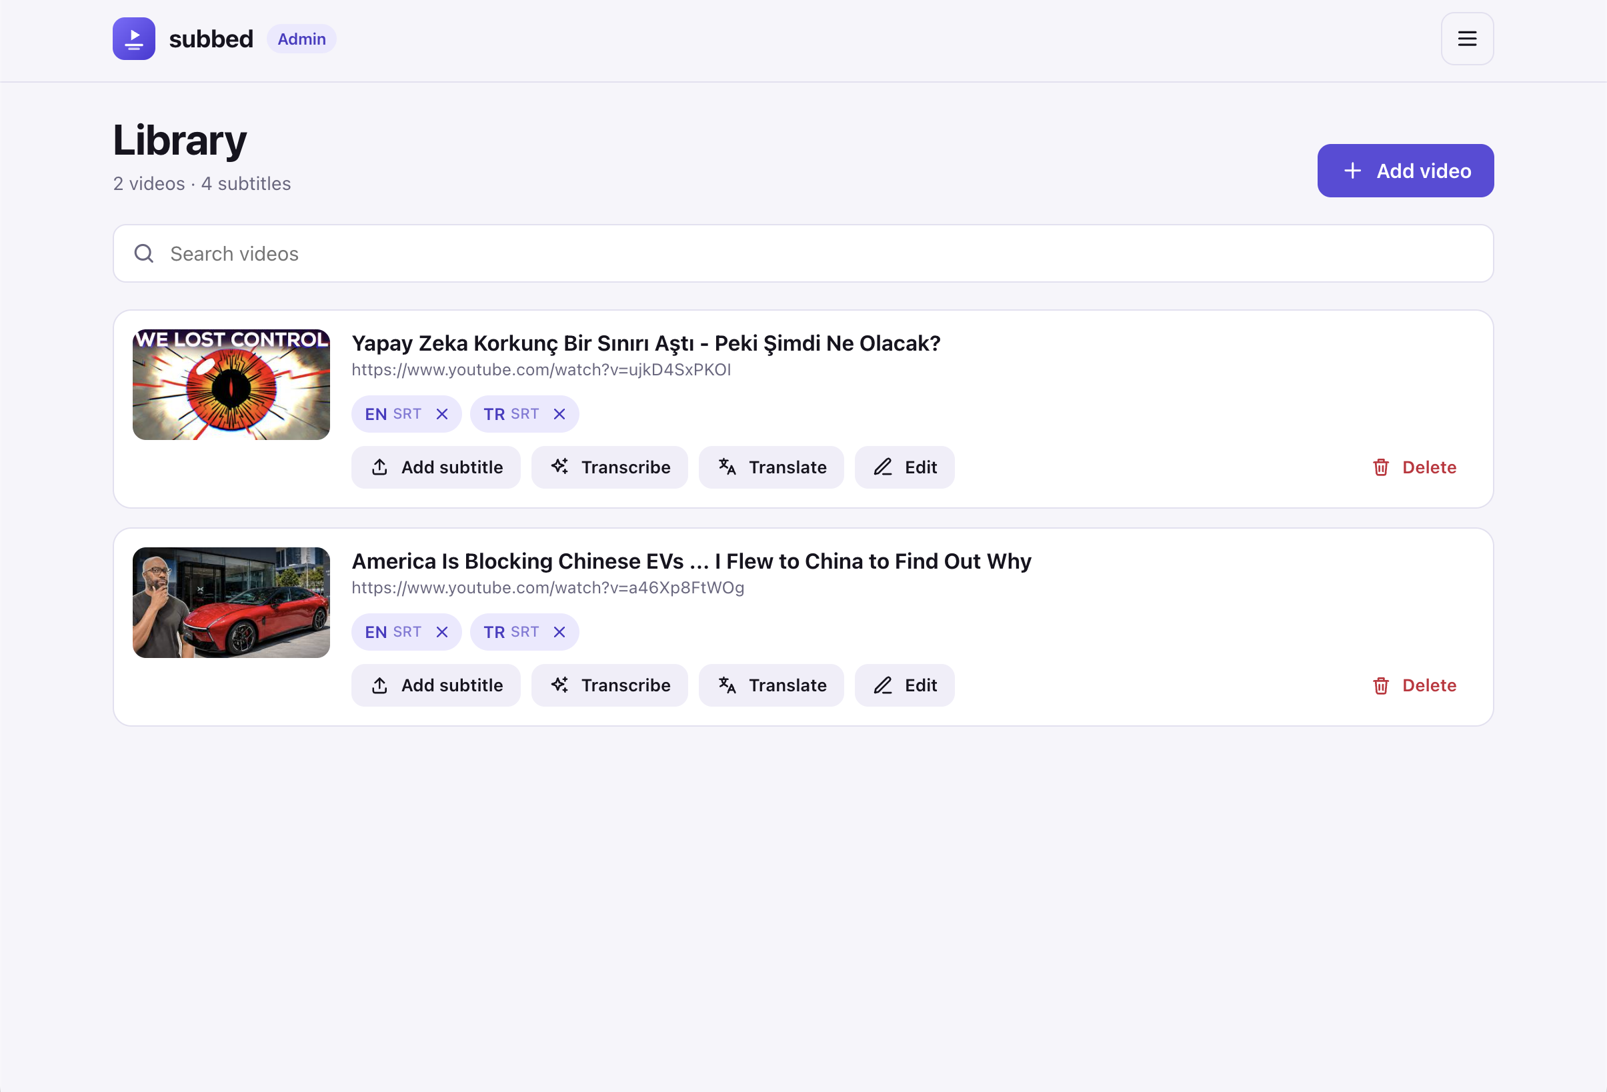Remove EN SRT subtitle from Chinese EVs video
The width and height of the screenshot is (1607, 1092).
tap(442, 633)
